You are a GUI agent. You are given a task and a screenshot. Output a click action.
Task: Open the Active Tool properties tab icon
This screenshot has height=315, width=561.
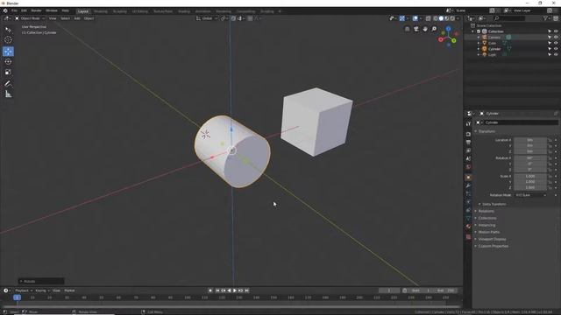(468, 123)
